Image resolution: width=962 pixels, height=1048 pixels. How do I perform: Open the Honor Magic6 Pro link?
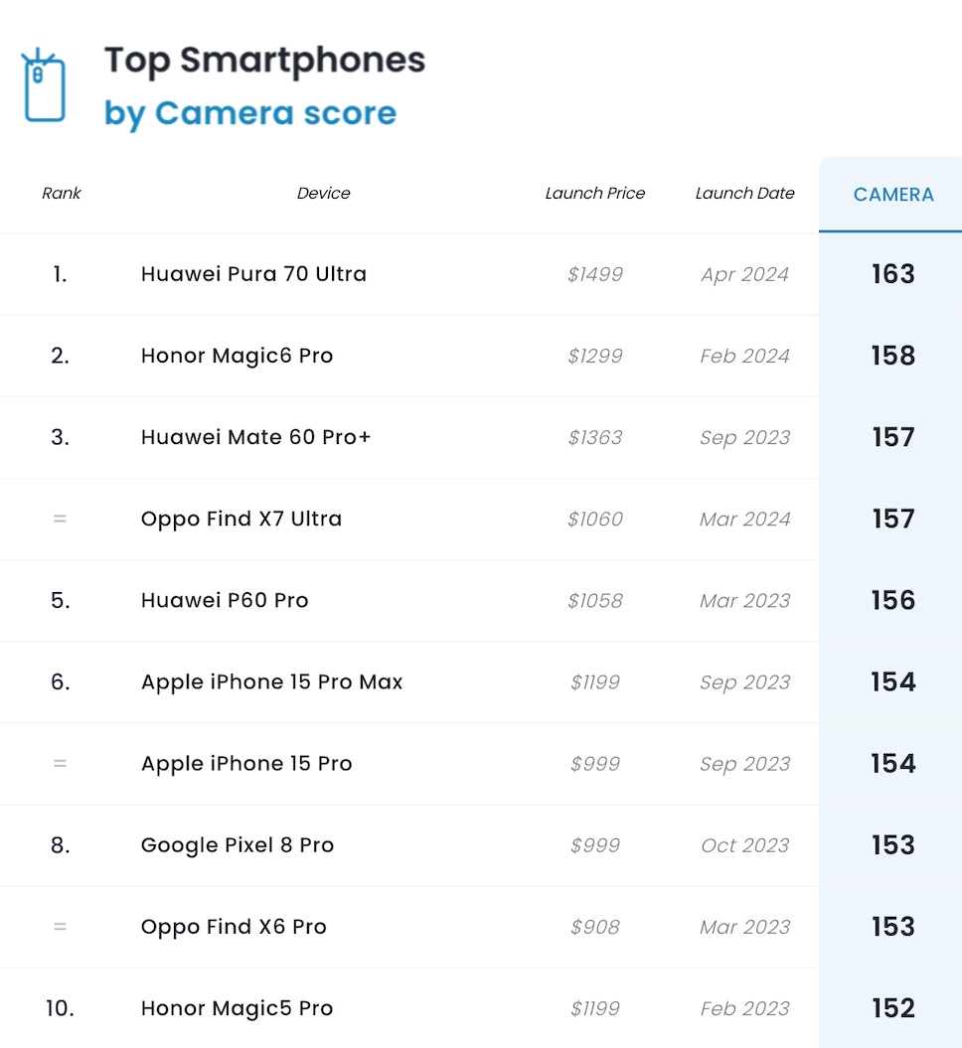point(237,356)
